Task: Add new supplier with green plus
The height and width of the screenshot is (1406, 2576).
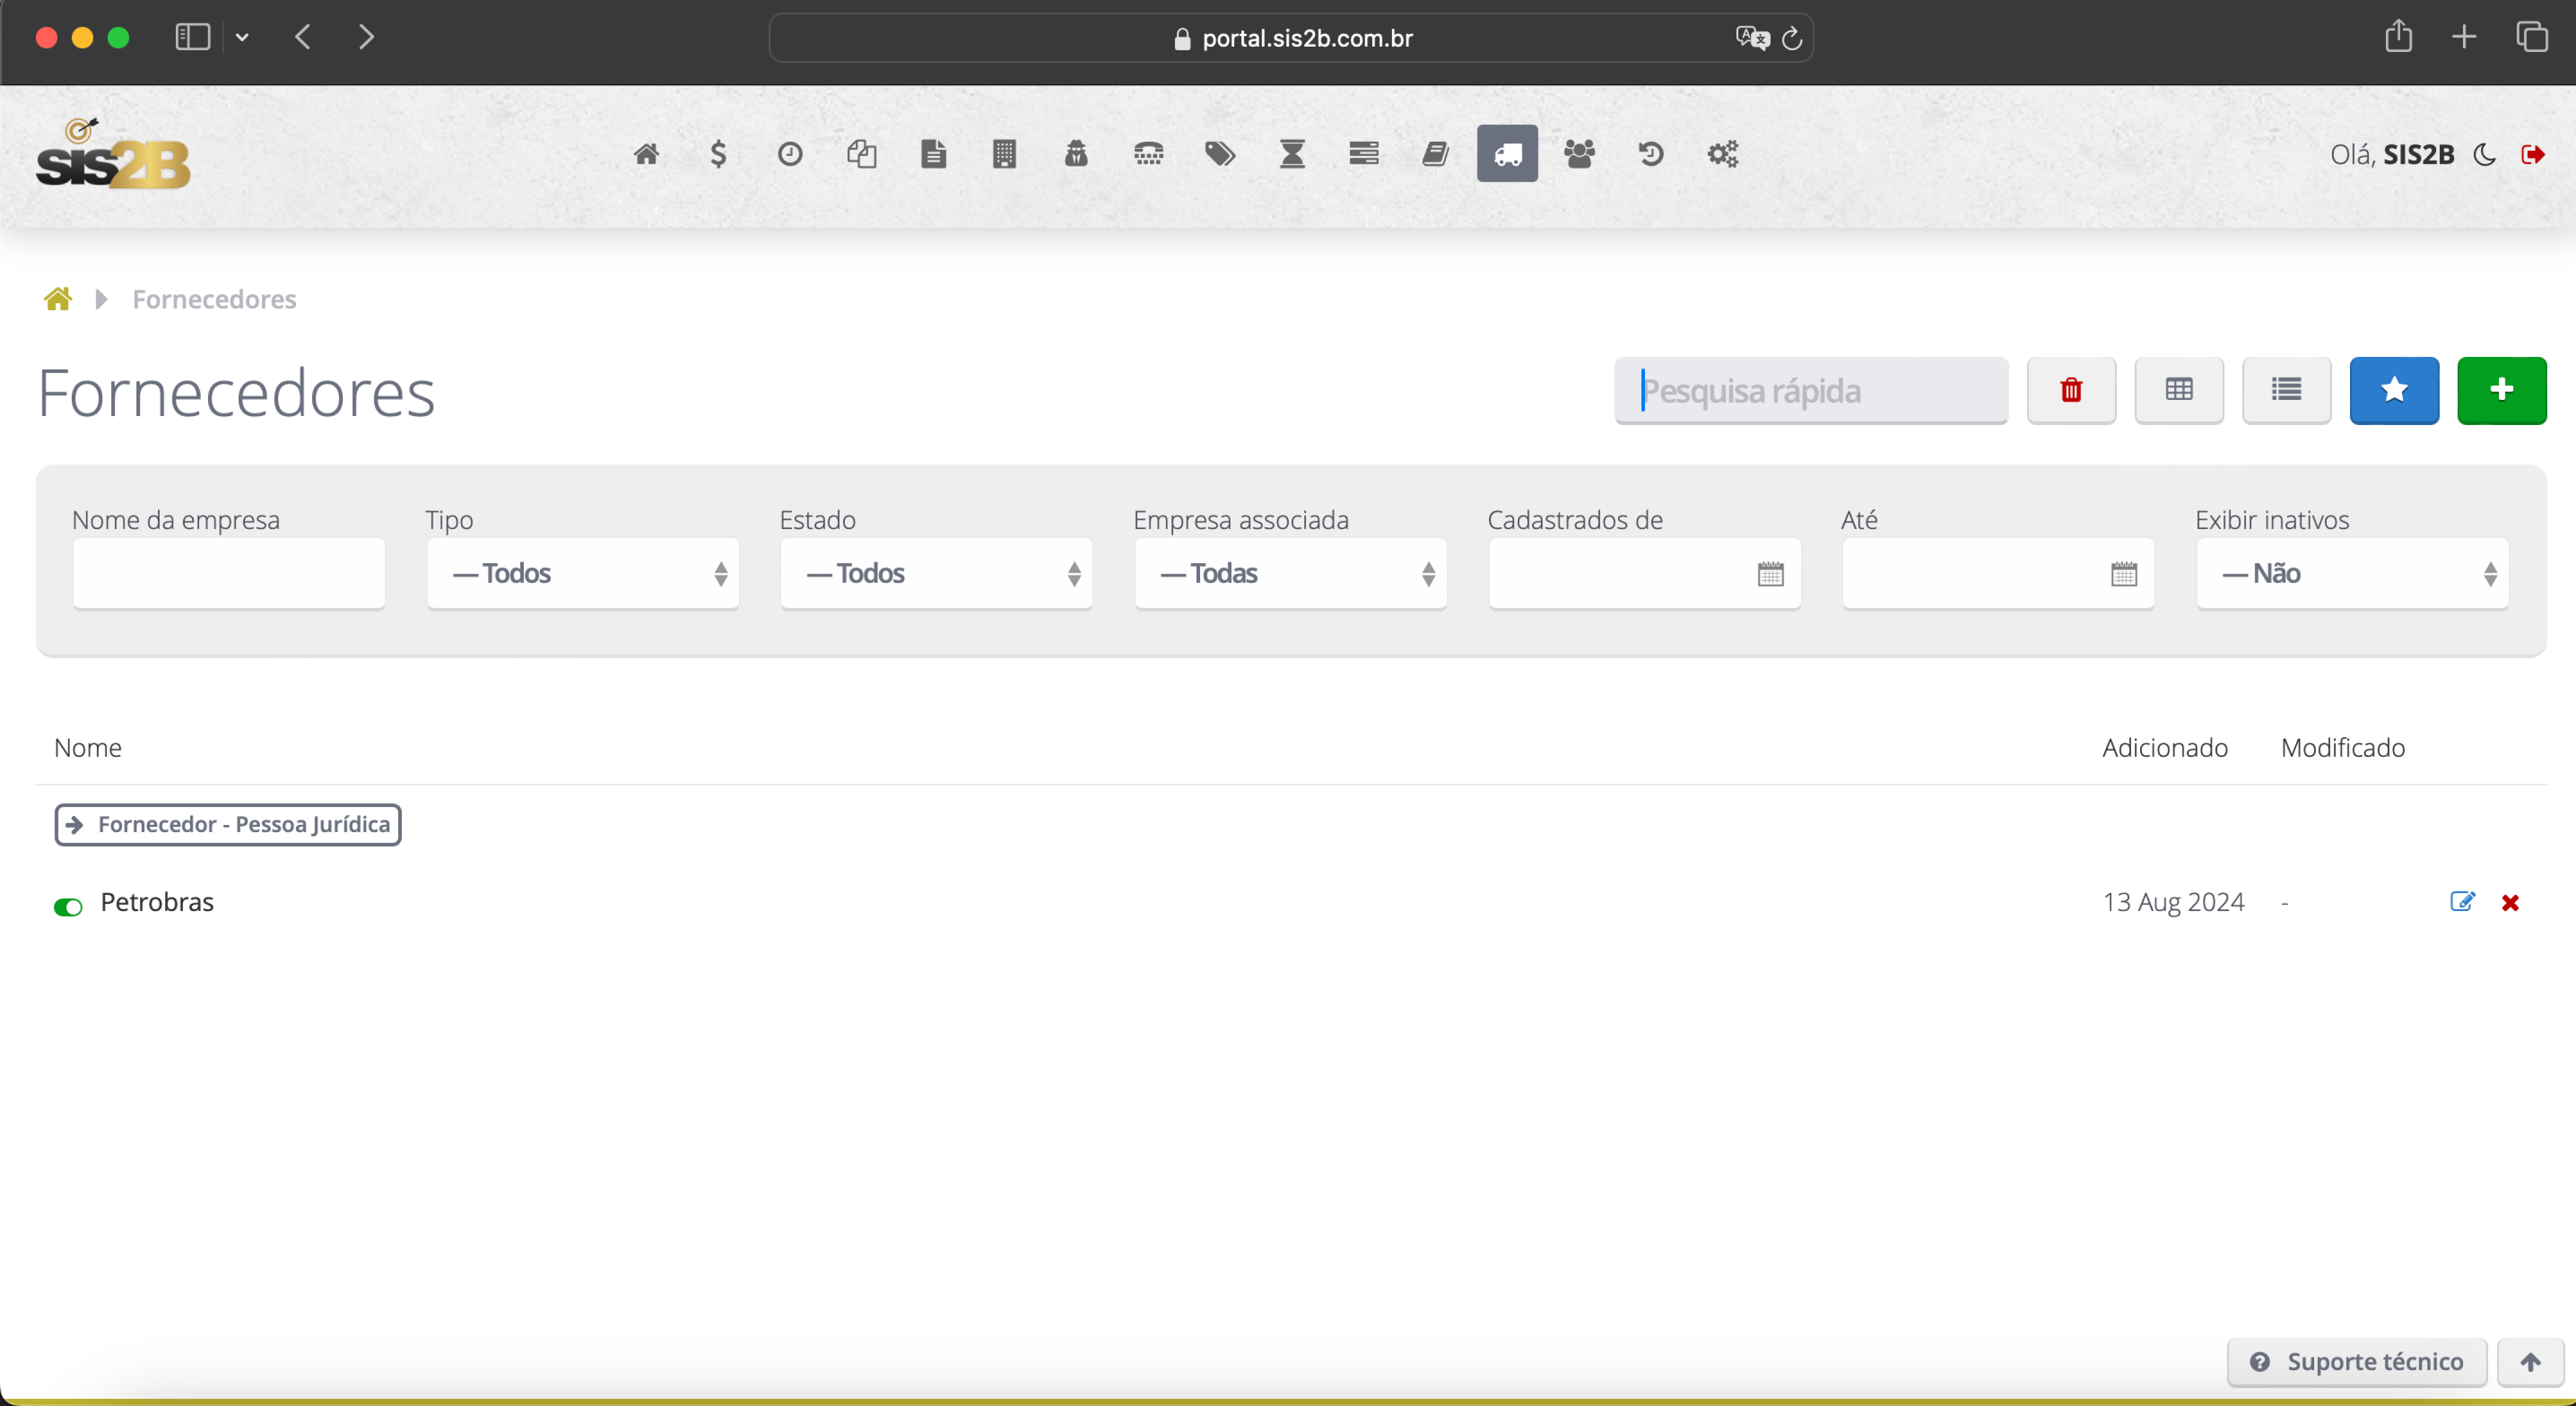Action: [x=2501, y=390]
